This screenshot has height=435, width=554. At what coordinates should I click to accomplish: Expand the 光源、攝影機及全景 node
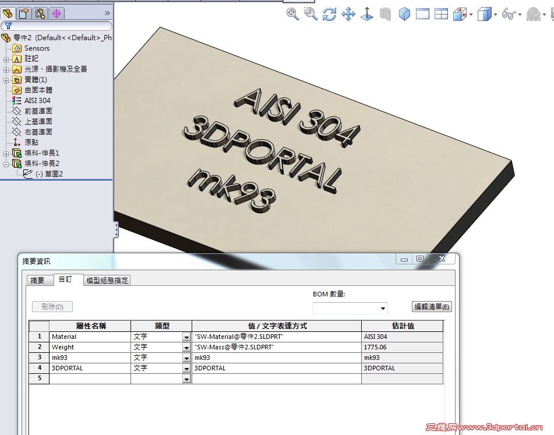(x=6, y=70)
